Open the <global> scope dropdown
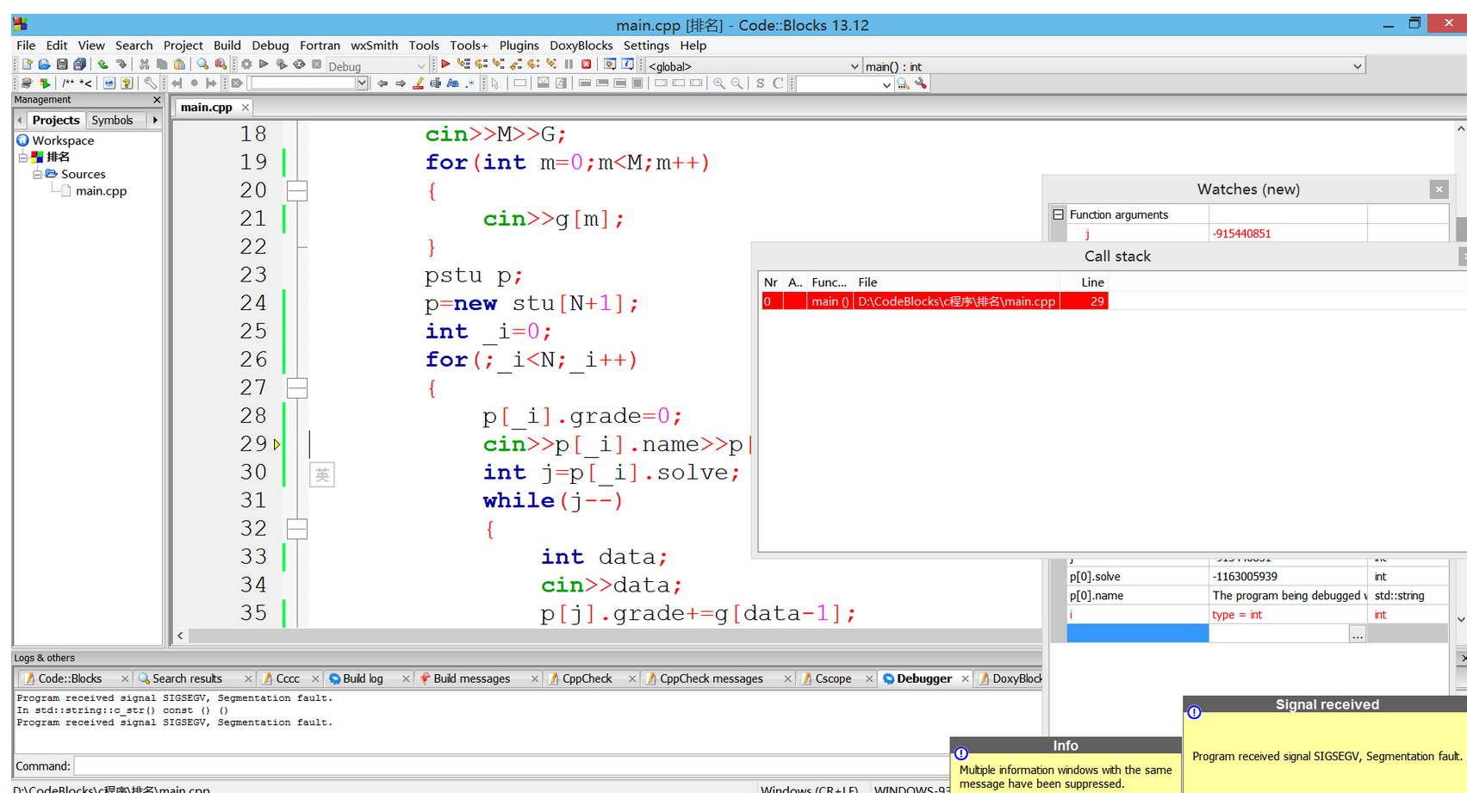 tap(854, 65)
